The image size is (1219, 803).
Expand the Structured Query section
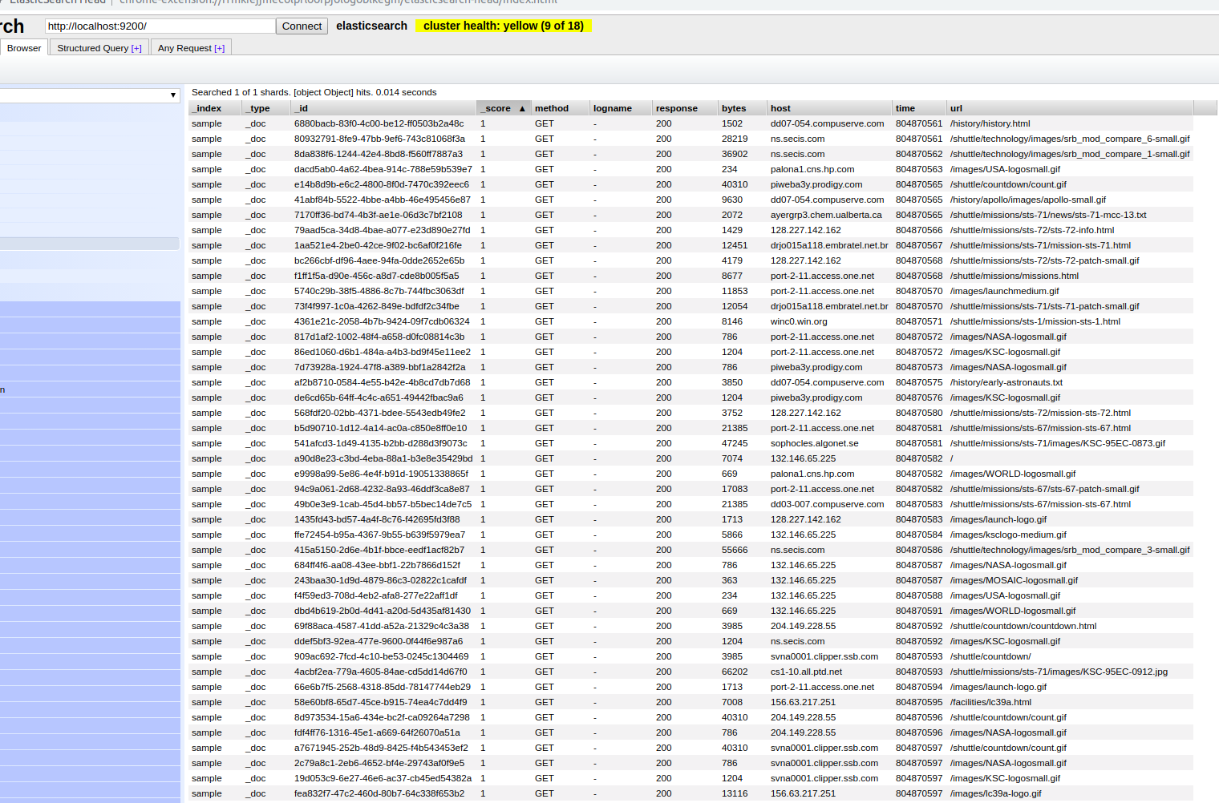coord(98,47)
